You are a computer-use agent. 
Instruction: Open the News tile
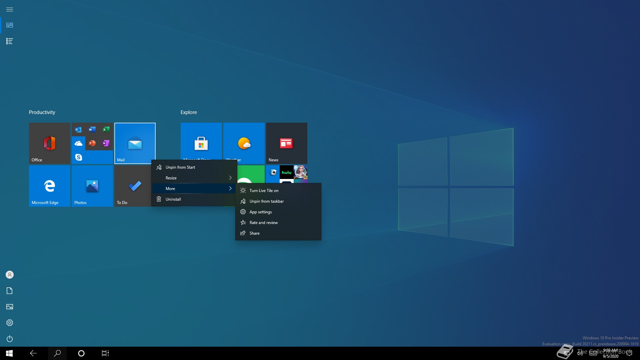click(287, 143)
